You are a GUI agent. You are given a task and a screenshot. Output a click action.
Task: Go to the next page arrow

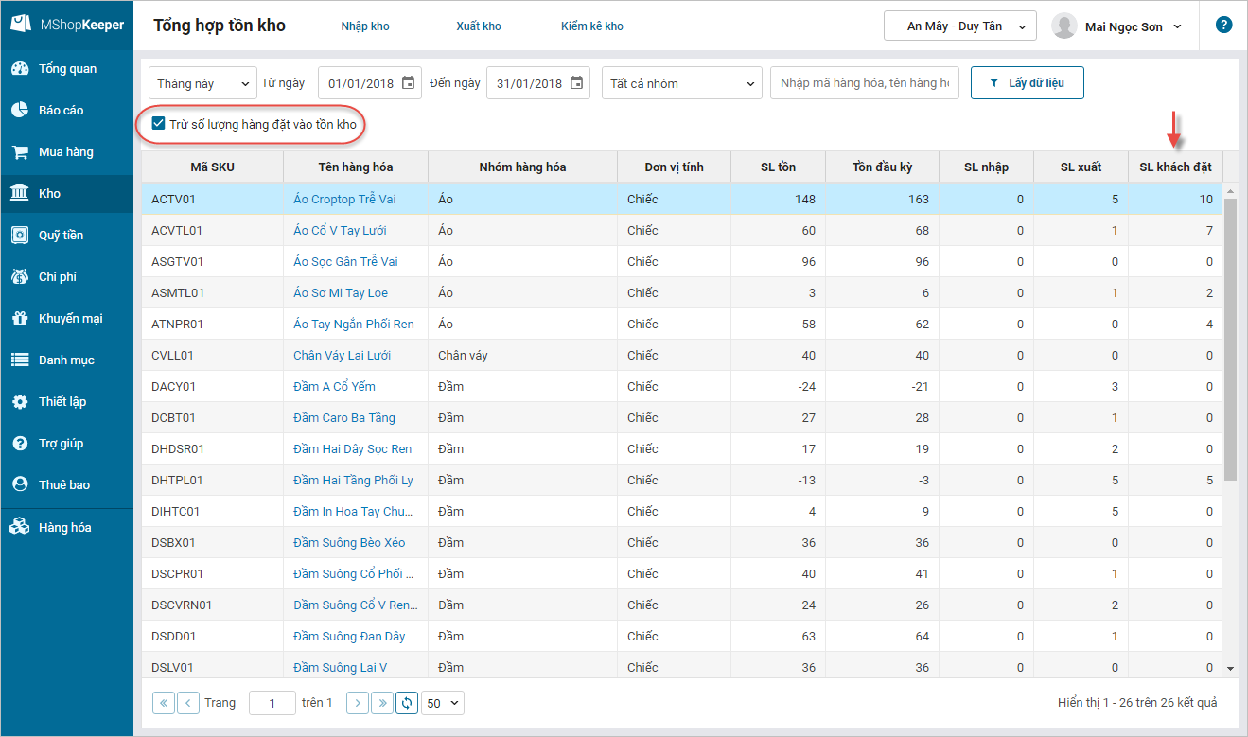pos(358,703)
